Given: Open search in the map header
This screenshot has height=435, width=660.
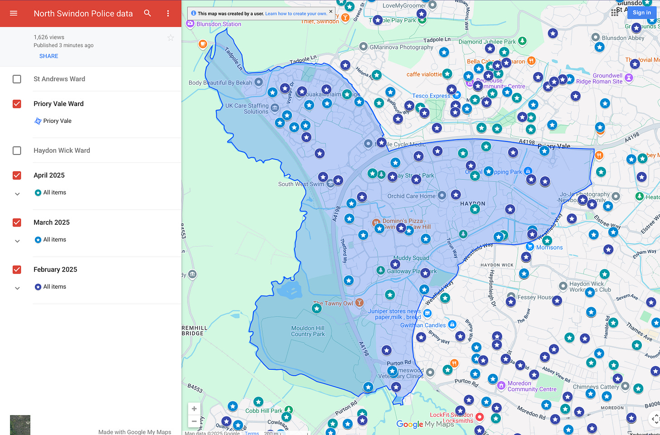Looking at the screenshot, I should [x=147, y=13].
